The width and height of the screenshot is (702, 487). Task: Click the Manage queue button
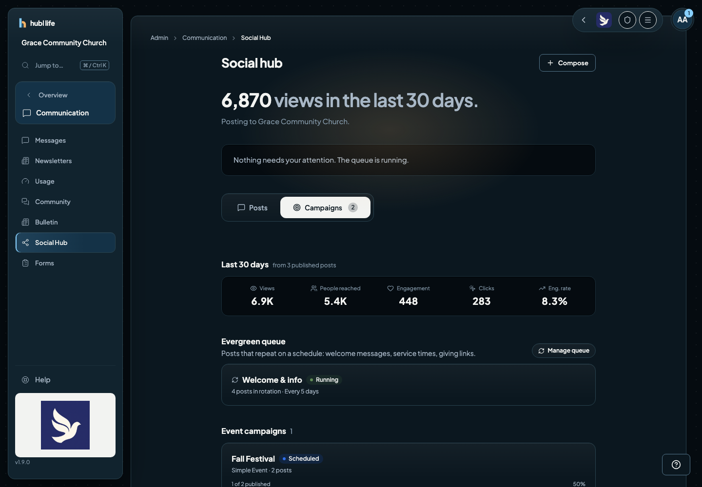pyautogui.click(x=564, y=351)
